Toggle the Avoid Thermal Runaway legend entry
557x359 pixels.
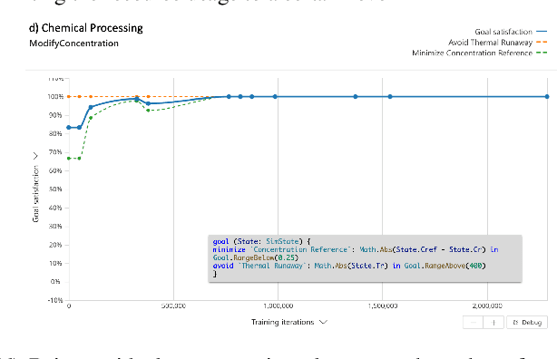497,43
